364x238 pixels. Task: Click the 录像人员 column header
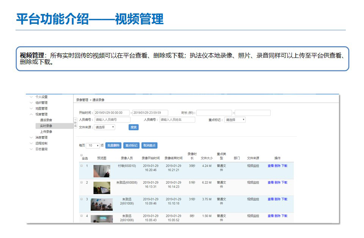click(x=127, y=158)
